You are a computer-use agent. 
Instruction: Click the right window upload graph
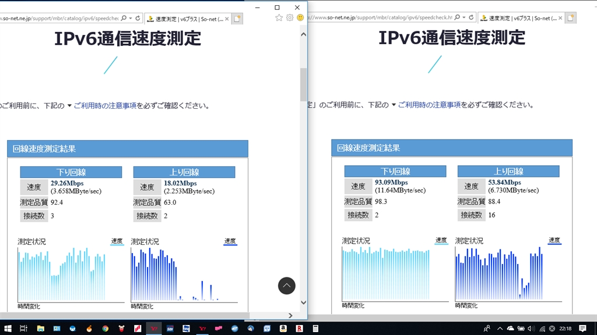pyautogui.click(x=508, y=275)
